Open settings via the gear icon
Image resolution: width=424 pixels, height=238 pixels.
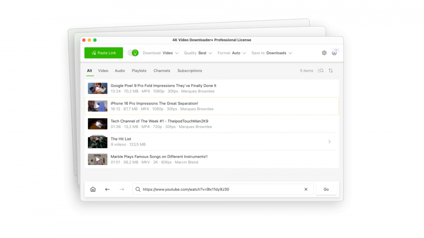pos(324,53)
